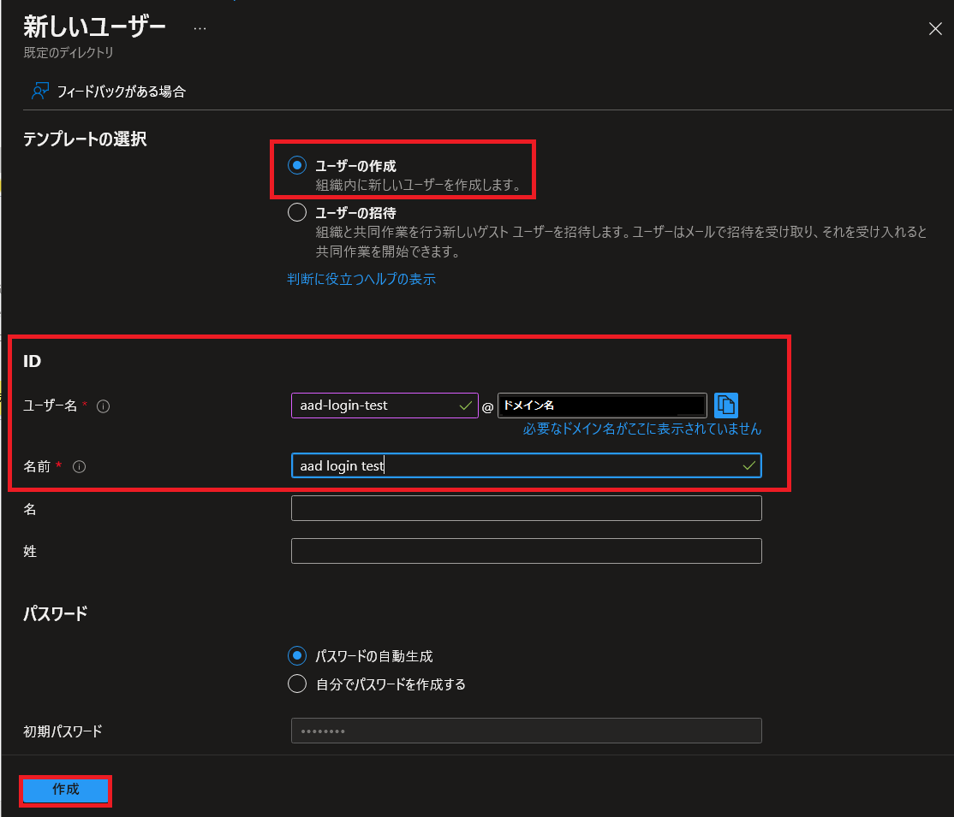Open the ellipsis menu next to 新しいユーザー
The image size is (954, 817).
(200, 28)
